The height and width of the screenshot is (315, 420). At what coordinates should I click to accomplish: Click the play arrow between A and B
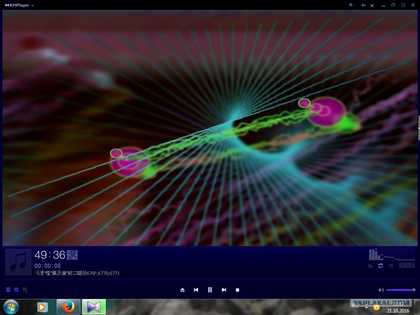click(407, 265)
